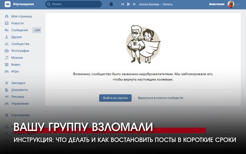Click the home icon beside Моя страница
Screen dimensions: 246x154
(x=7, y=16)
